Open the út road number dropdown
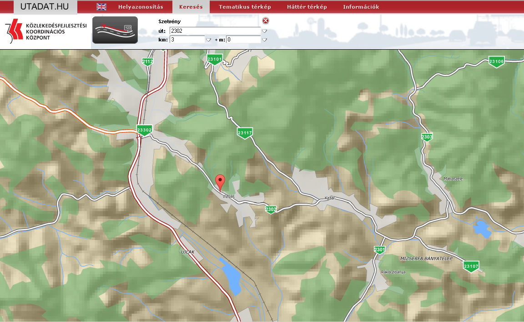524x322 pixels. tap(264, 31)
